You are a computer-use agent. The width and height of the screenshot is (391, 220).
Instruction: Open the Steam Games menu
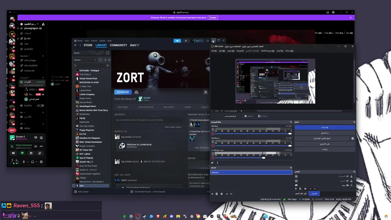click(x=102, y=41)
